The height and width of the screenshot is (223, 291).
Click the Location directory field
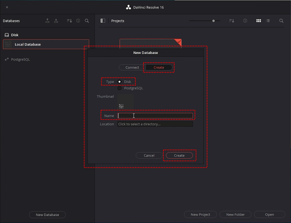pyautogui.click(x=155, y=124)
